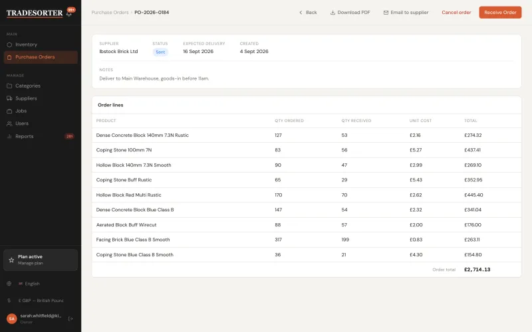Click Coping Stone 100mm 7N row
This screenshot has width=532, height=332.
(x=307, y=150)
